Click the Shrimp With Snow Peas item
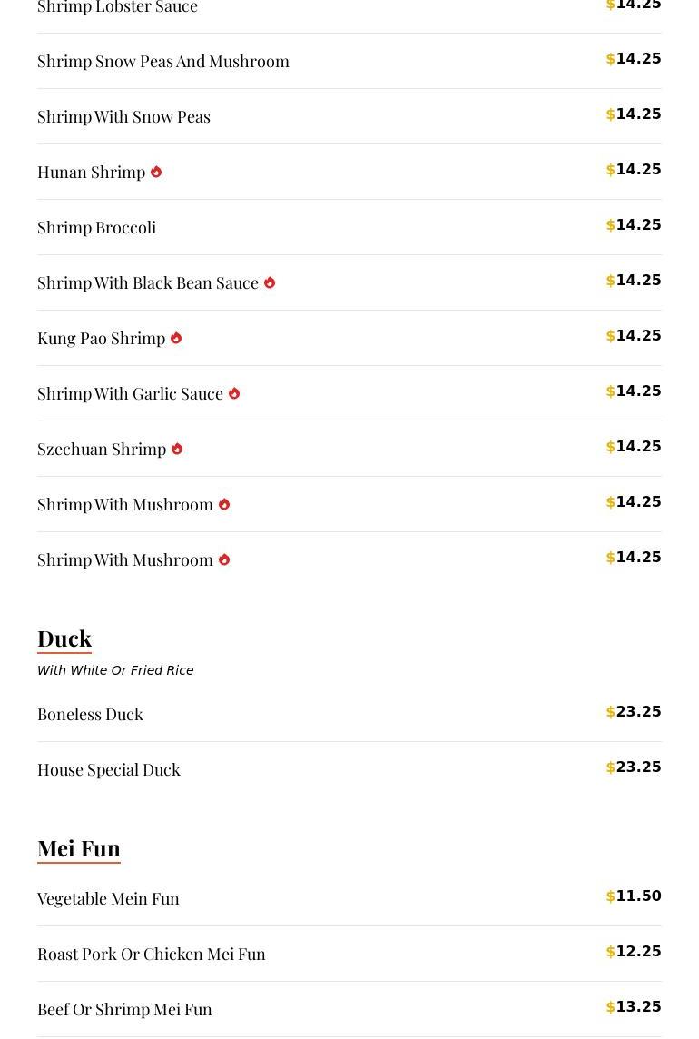The height and width of the screenshot is (1039, 699). [123, 116]
